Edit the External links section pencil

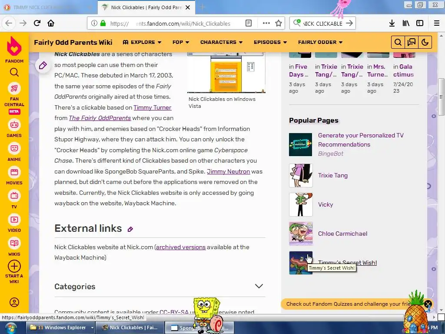coord(130,229)
